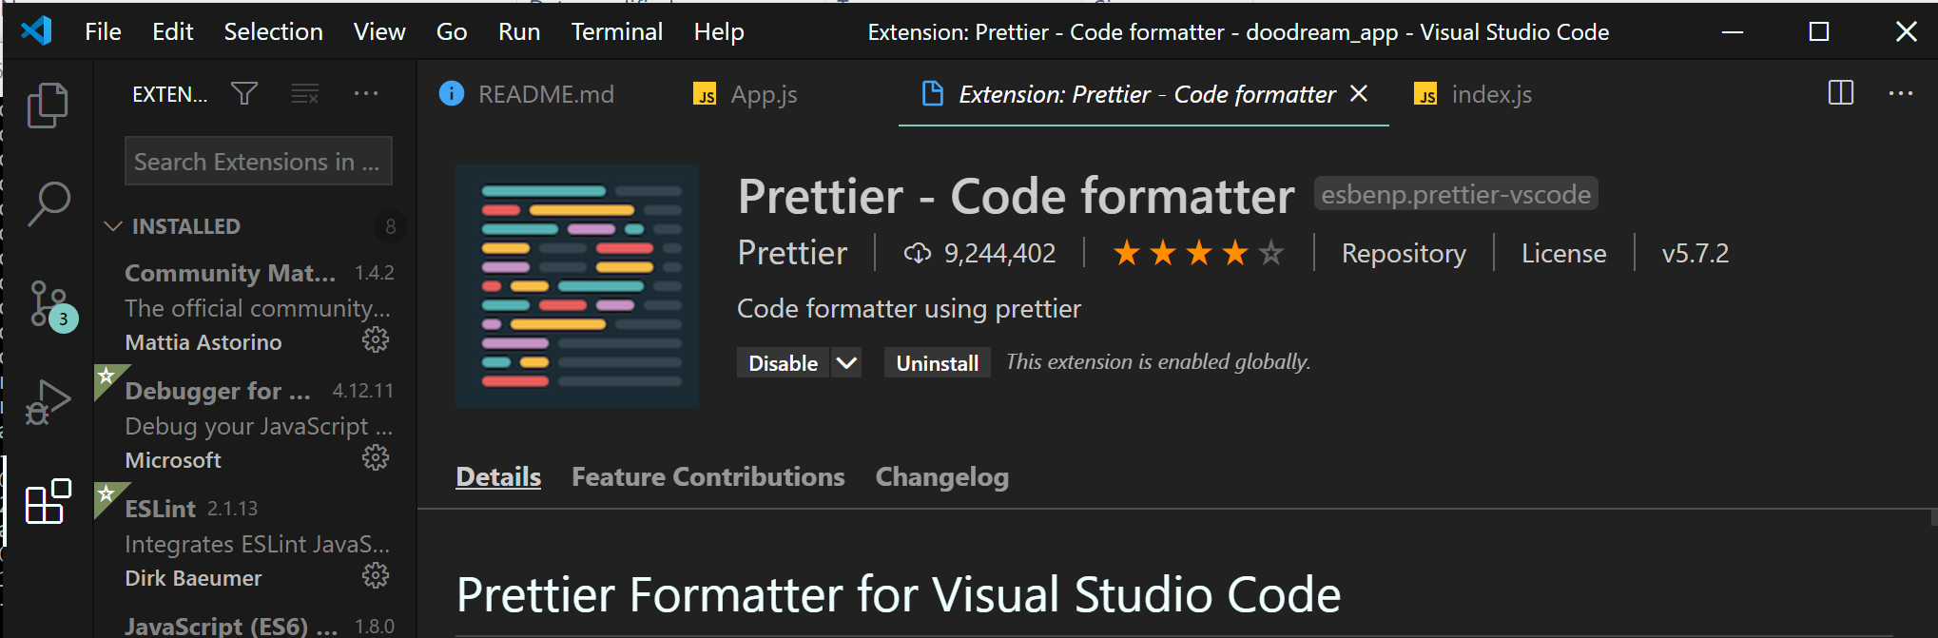
Task: Open the Search view in activity bar
Action: click(48, 203)
